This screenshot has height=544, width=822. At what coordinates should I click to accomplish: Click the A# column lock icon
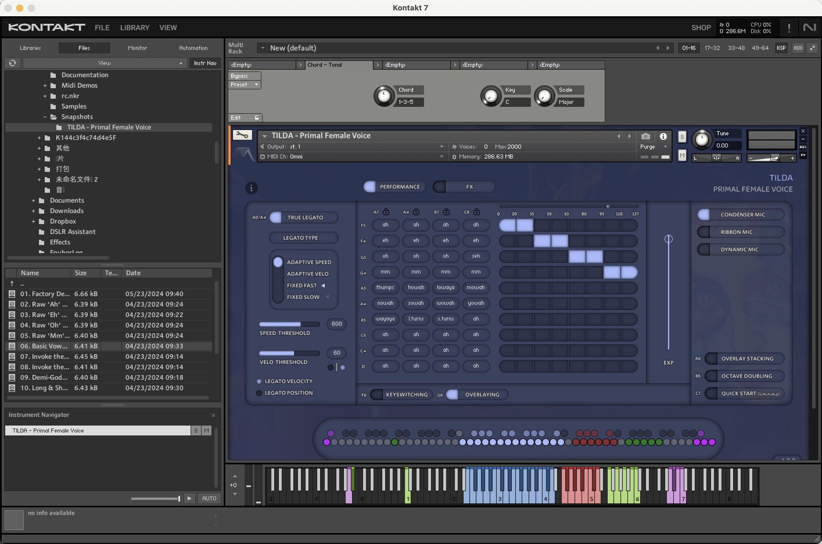click(x=416, y=212)
